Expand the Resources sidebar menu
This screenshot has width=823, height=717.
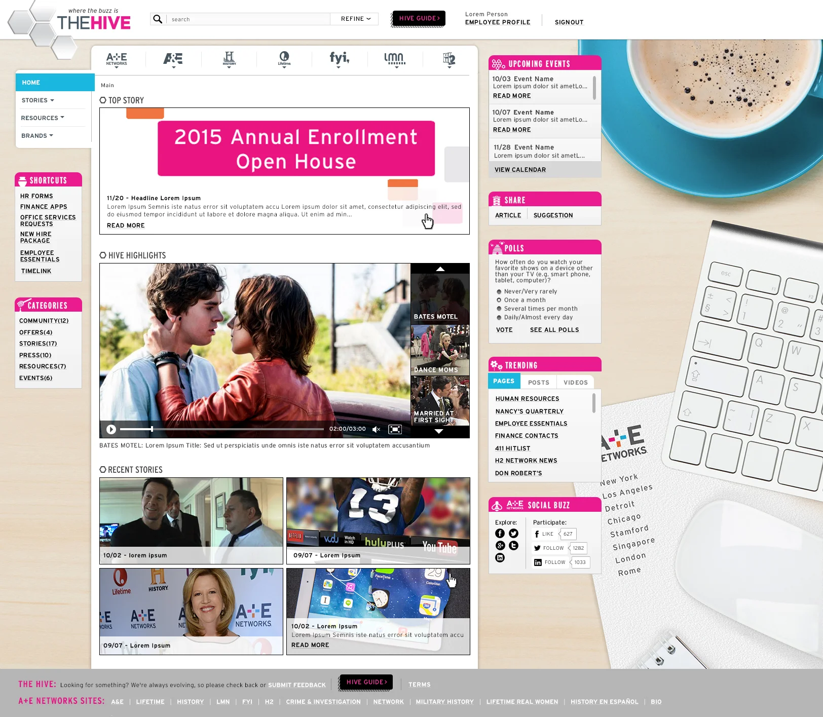(x=43, y=118)
